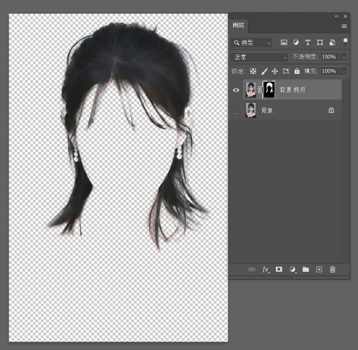358x350 pixels.
Task: Click the link between layer and mask
Action: tap(260, 90)
